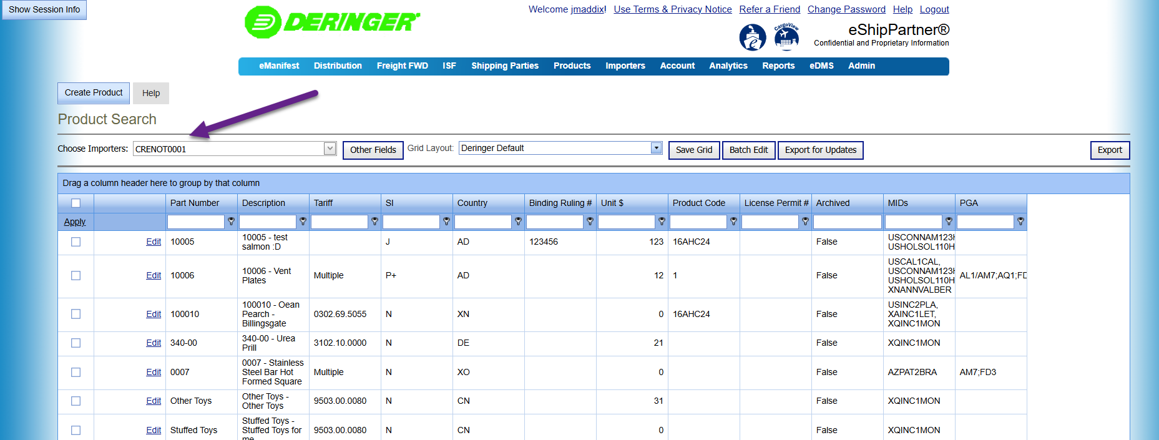Expand the Choose Importers dropdown
Image resolution: width=1159 pixels, height=440 pixels.
[x=330, y=149]
